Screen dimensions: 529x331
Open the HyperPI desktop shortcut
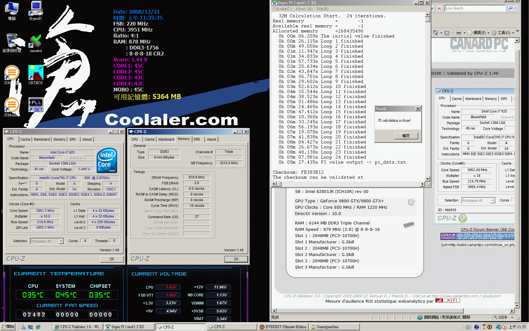pyautogui.click(x=36, y=11)
